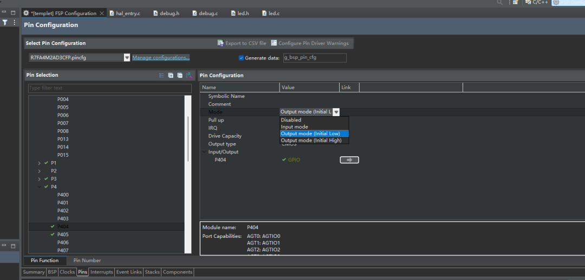Toggle the Generate data checkbox
The width and height of the screenshot is (585, 280).
point(242,58)
